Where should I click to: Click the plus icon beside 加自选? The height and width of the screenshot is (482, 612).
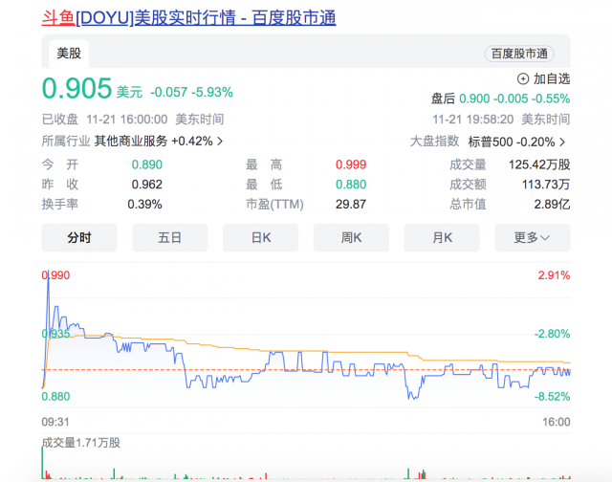point(523,78)
